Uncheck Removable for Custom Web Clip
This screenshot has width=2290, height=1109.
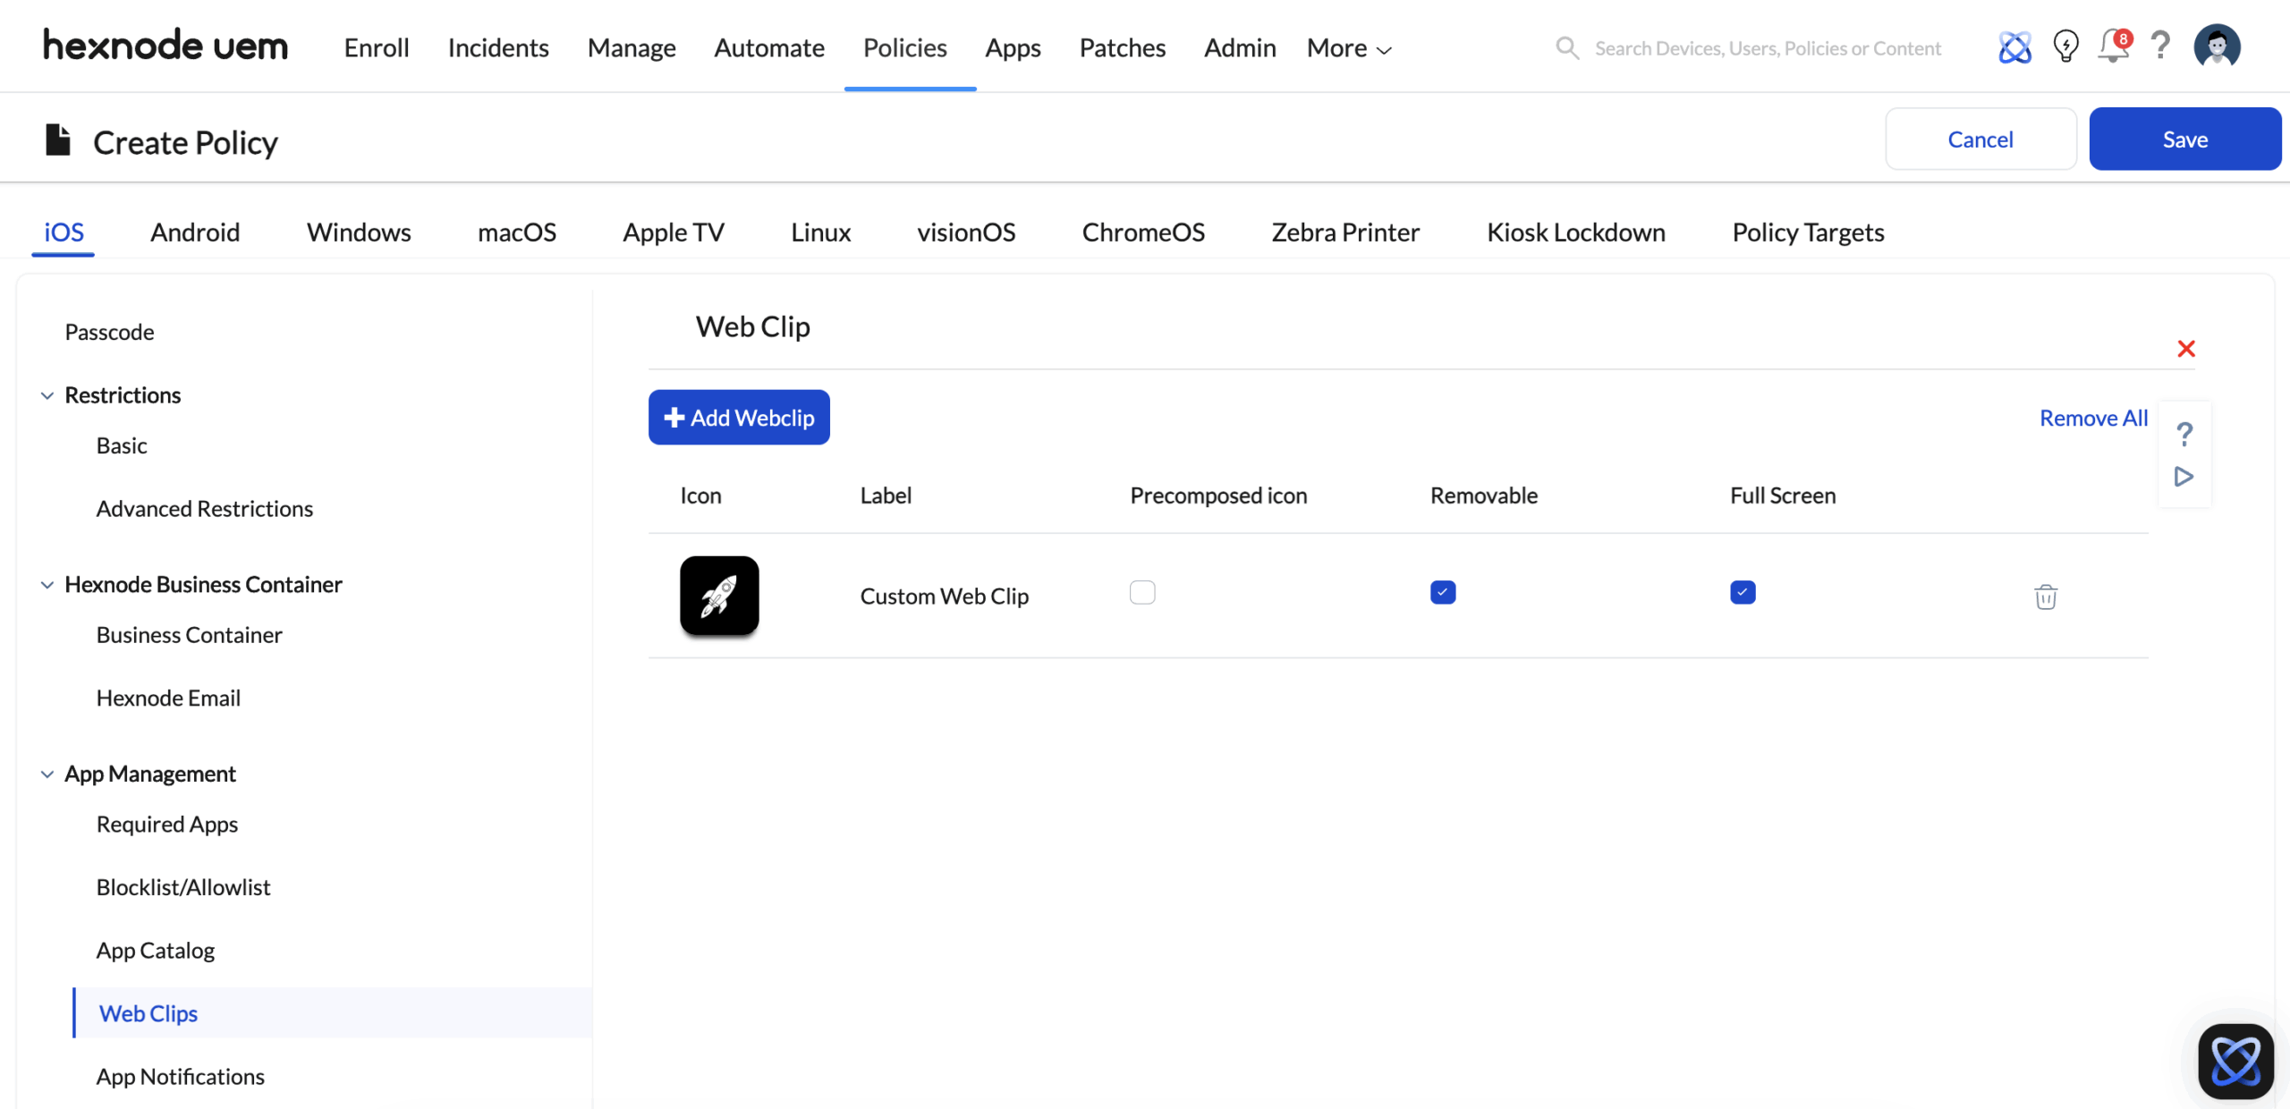pos(1443,593)
